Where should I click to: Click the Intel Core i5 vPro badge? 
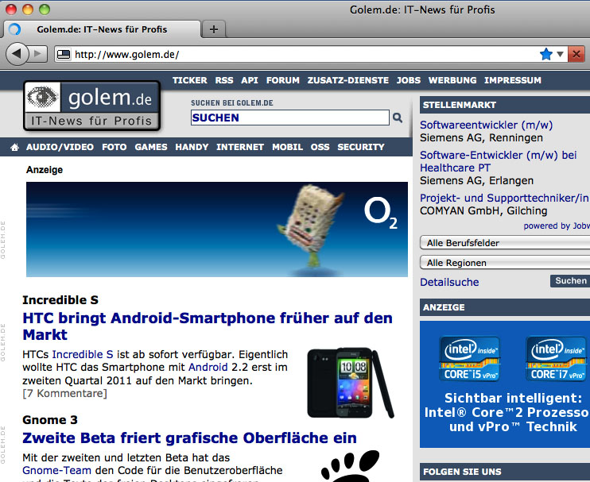tap(470, 358)
